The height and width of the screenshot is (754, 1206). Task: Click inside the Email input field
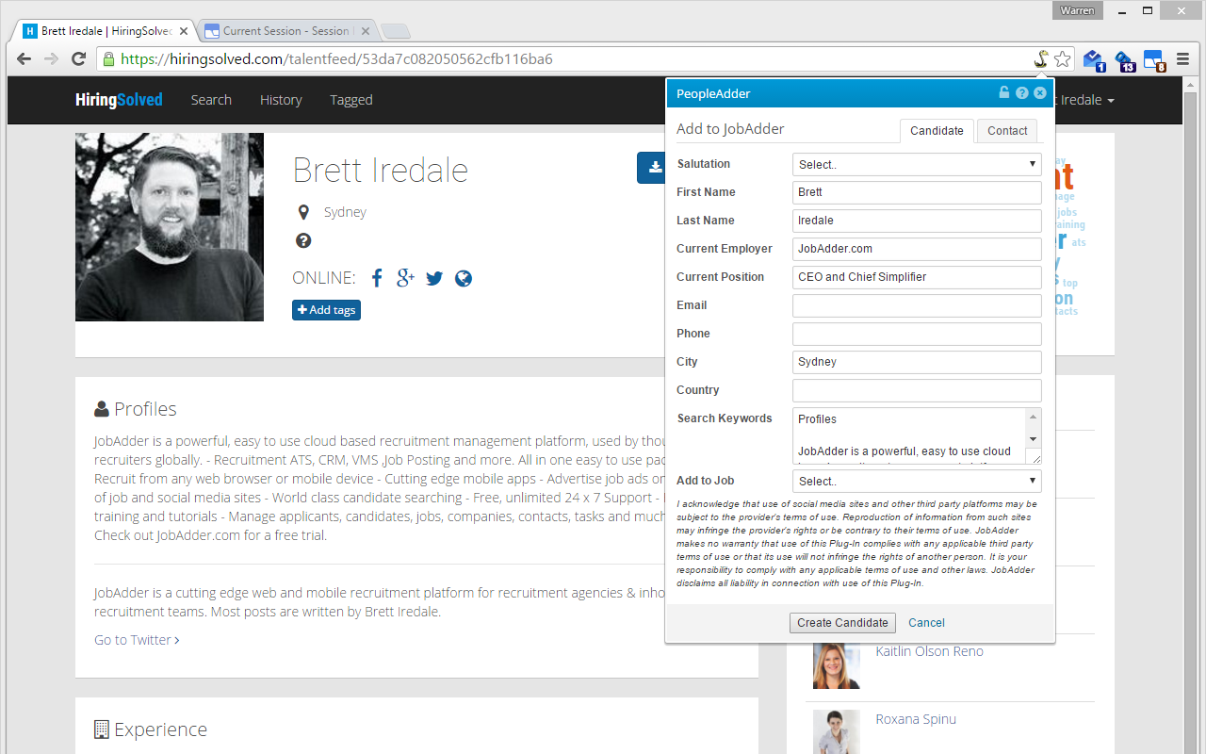point(916,305)
